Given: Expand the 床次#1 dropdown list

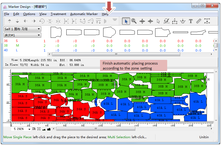Looking at the screenshot, I should coord(22,35).
